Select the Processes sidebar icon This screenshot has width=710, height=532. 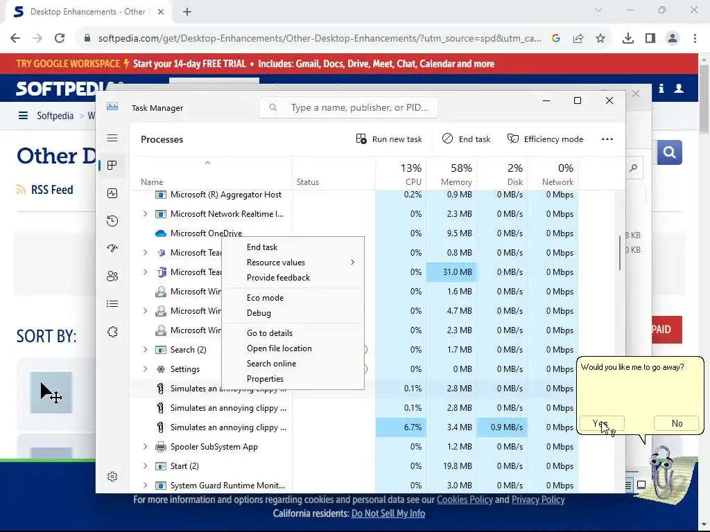pyautogui.click(x=112, y=165)
